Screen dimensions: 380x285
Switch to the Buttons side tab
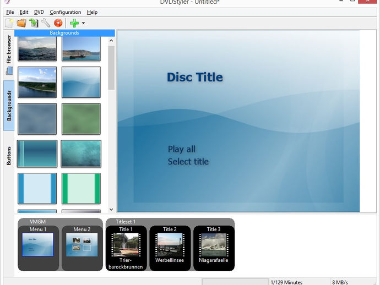coord(9,156)
